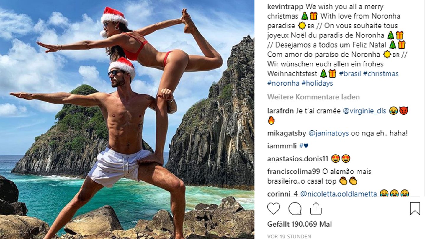425x239 pixels.
Task: Open the #brasil hashtag
Action: [x=350, y=73]
